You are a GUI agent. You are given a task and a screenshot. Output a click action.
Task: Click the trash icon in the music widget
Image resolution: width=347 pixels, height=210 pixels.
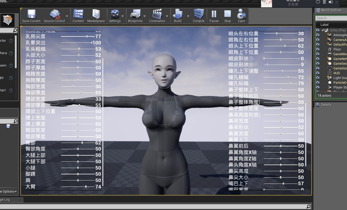pyautogui.click(x=324, y=2)
